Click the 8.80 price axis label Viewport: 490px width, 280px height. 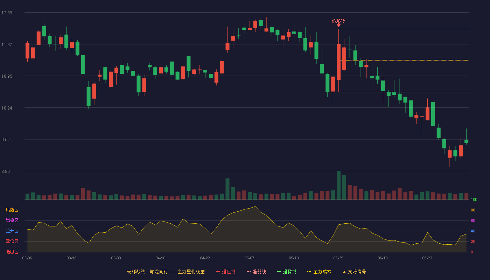point(6,171)
